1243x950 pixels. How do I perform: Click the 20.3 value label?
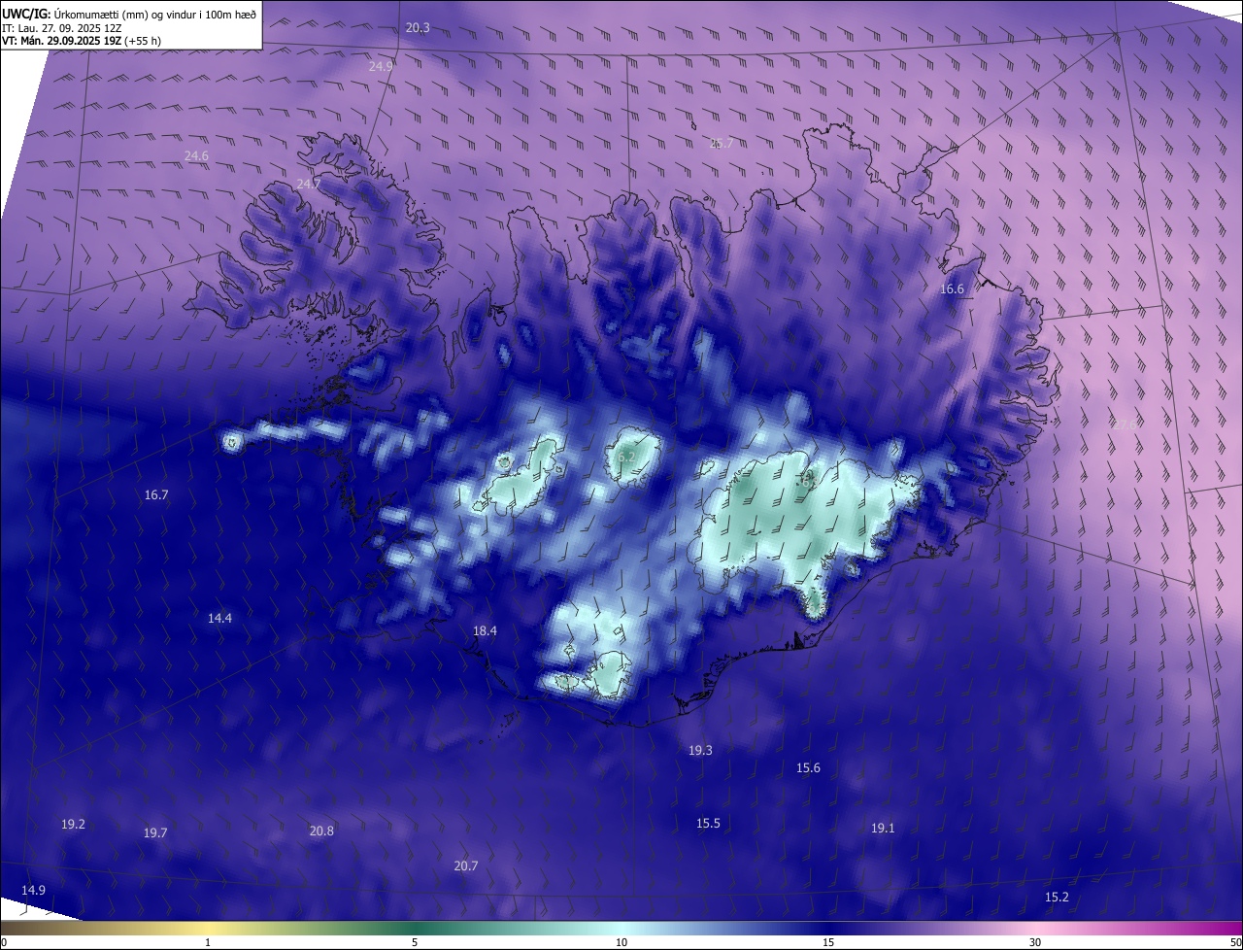pyautogui.click(x=418, y=28)
